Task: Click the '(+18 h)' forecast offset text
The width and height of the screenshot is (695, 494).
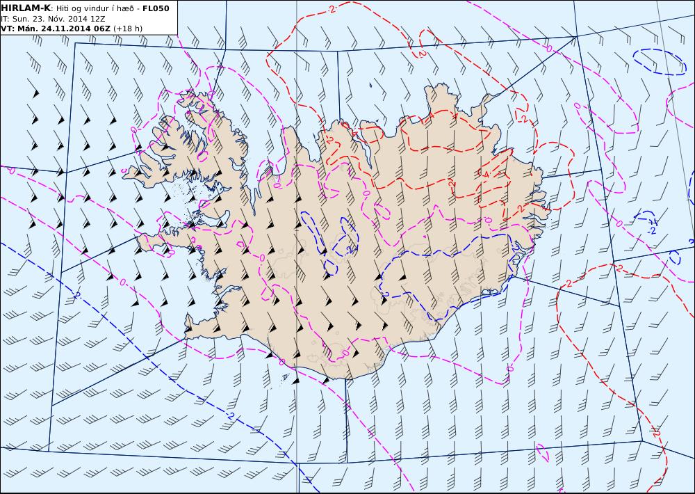Action: point(128,29)
